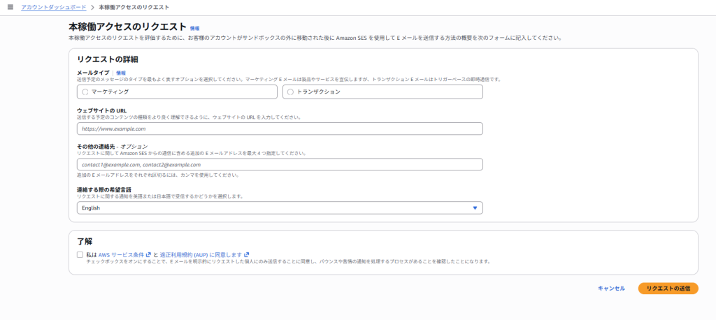Select the トランザクション mail type

(289, 92)
